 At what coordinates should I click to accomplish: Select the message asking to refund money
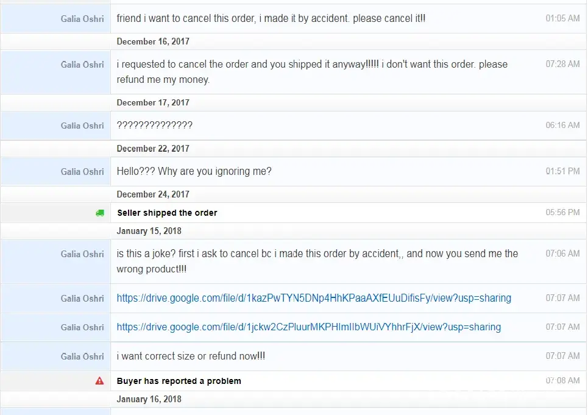tap(311, 72)
